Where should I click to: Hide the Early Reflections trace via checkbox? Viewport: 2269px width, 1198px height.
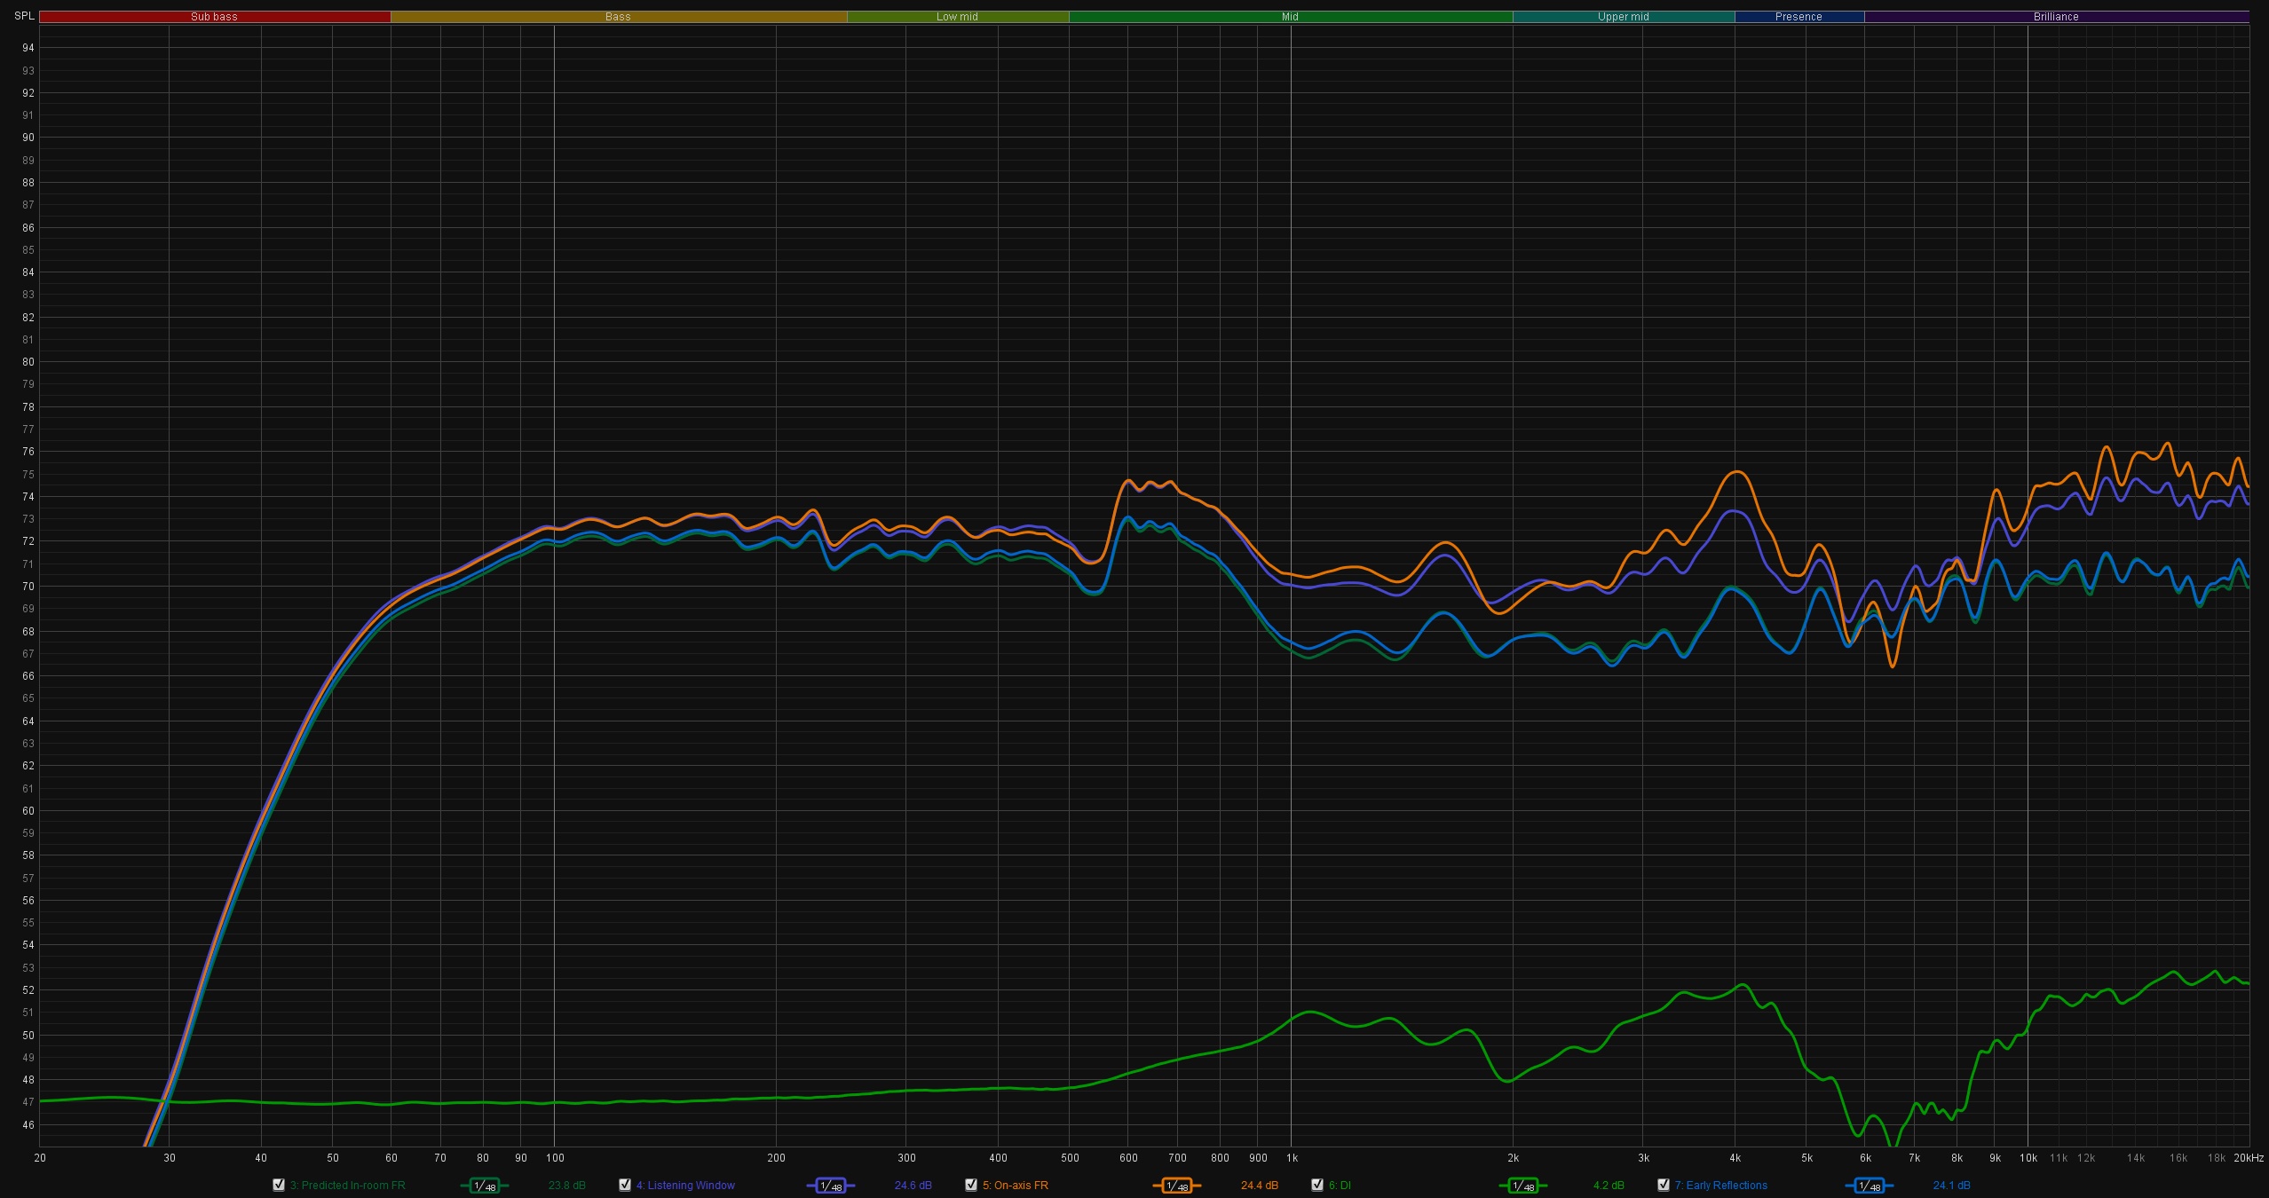click(1664, 1185)
